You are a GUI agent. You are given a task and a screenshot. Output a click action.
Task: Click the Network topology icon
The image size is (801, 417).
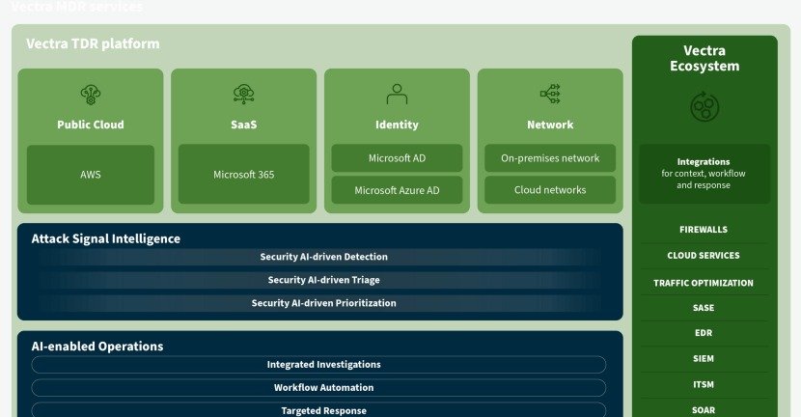coord(550,94)
